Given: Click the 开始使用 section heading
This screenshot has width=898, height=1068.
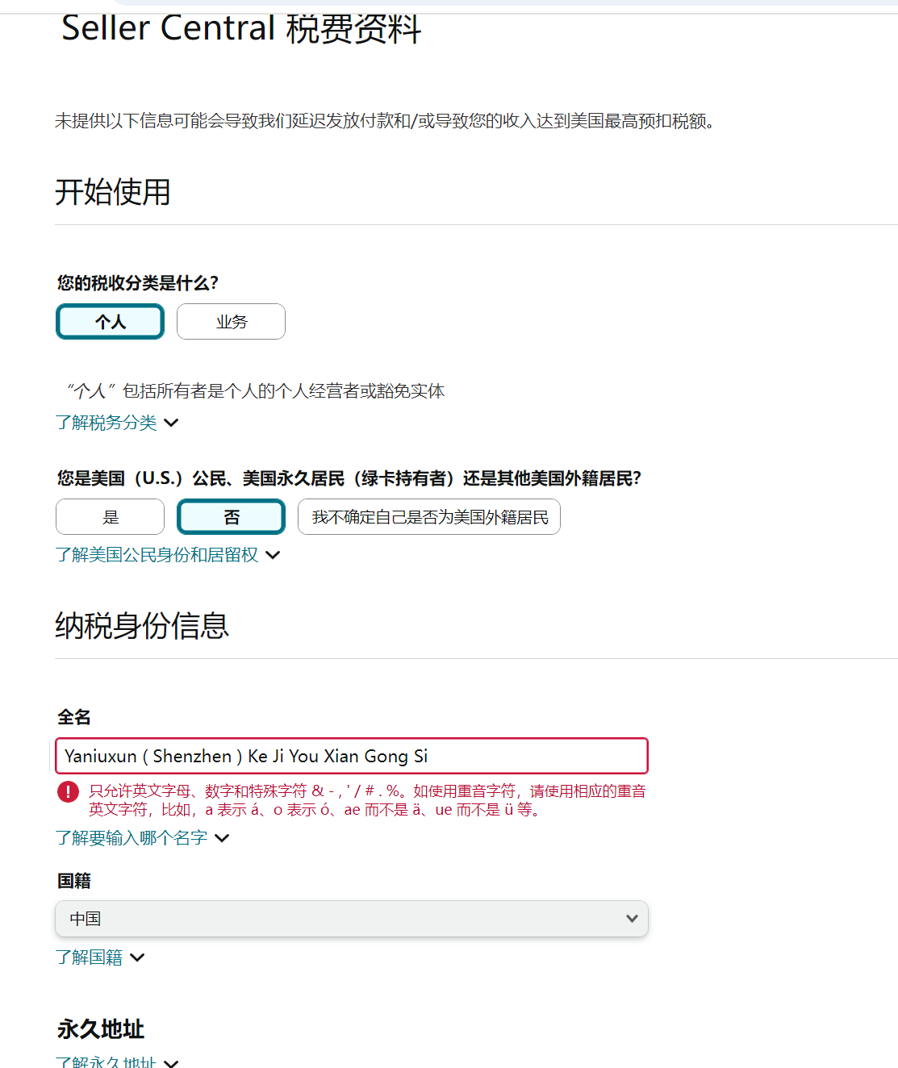Looking at the screenshot, I should (x=112, y=193).
